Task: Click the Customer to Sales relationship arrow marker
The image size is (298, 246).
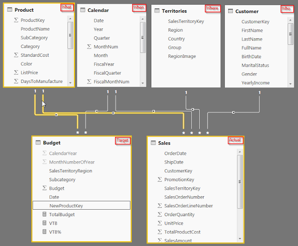Action: point(233,113)
